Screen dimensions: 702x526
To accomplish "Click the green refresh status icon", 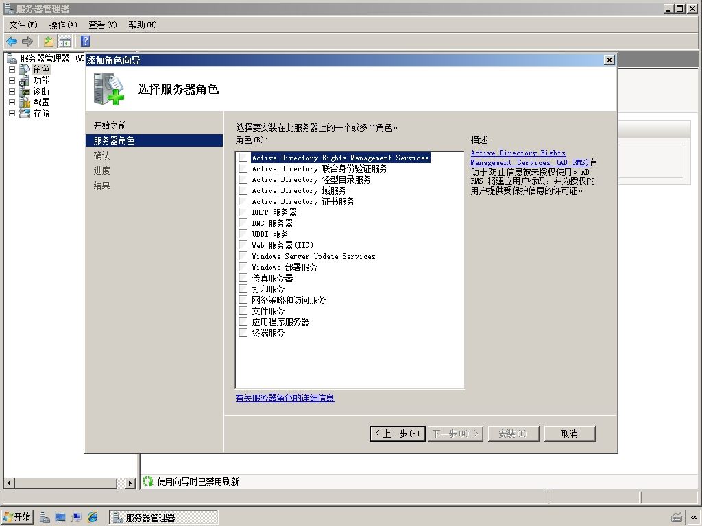I will (x=148, y=481).
